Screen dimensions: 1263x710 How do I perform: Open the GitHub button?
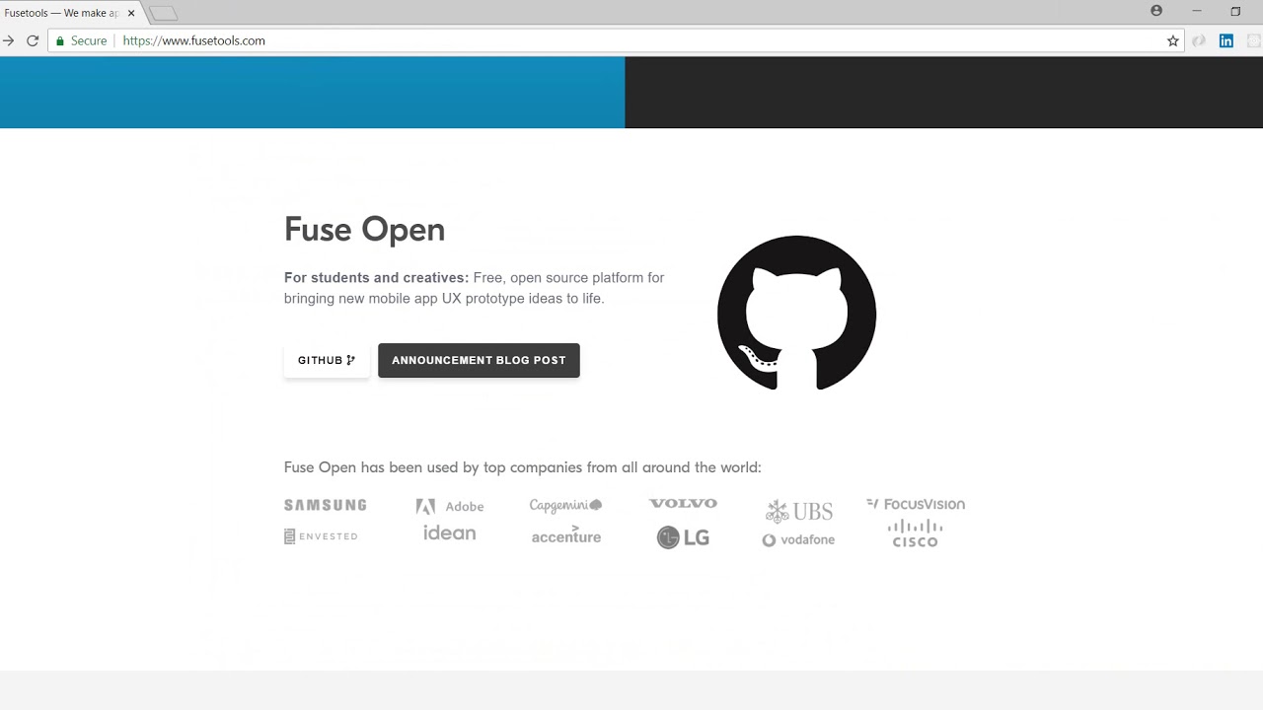click(327, 360)
